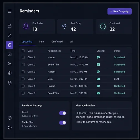Viewport: 140px width, 140px height.
Task: Open the analytics chart sidebar icon
Action: point(10,64)
